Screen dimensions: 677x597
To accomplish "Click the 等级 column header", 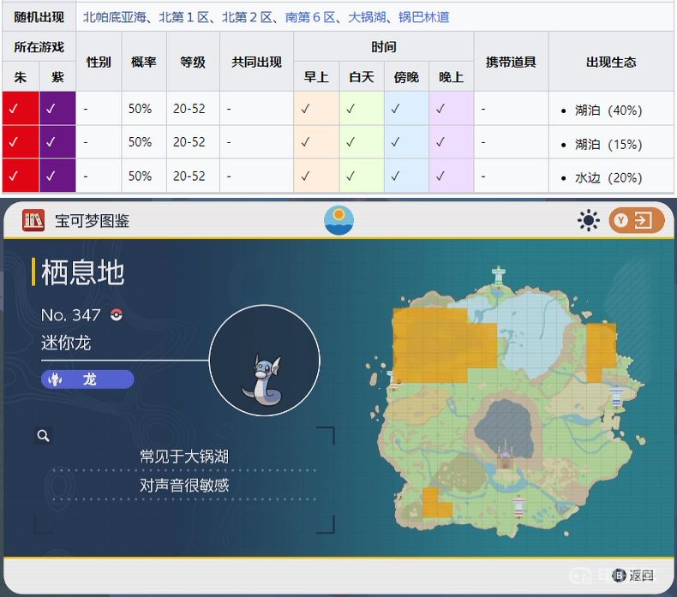I will pyautogui.click(x=193, y=62).
